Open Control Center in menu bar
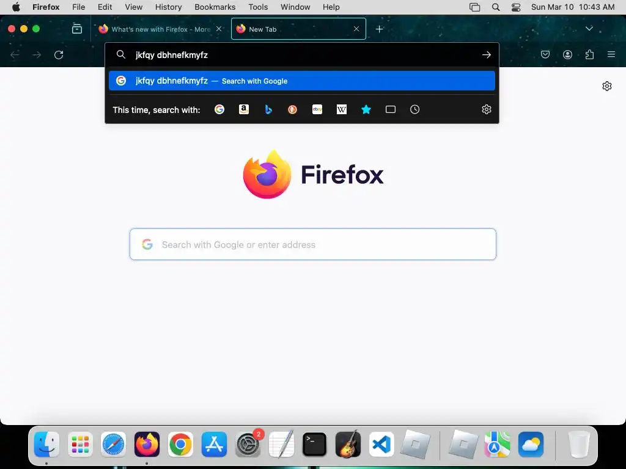The image size is (626, 469). (x=516, y=7)
